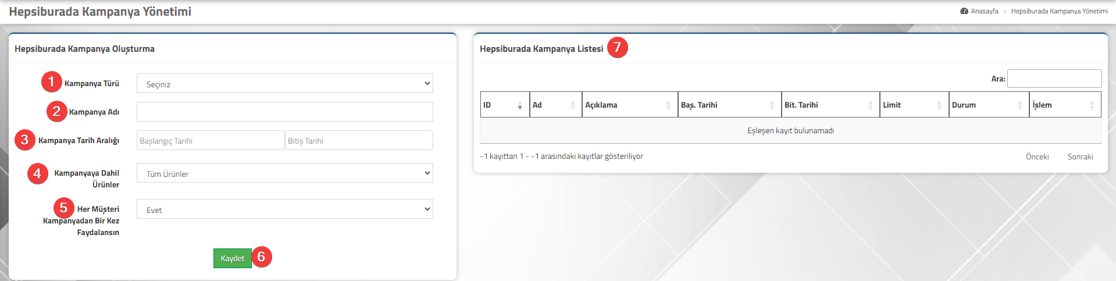Sort by Bit. Tarihi column icon
The height and width of the screenshot is (281, 1116).
(870, 105)
